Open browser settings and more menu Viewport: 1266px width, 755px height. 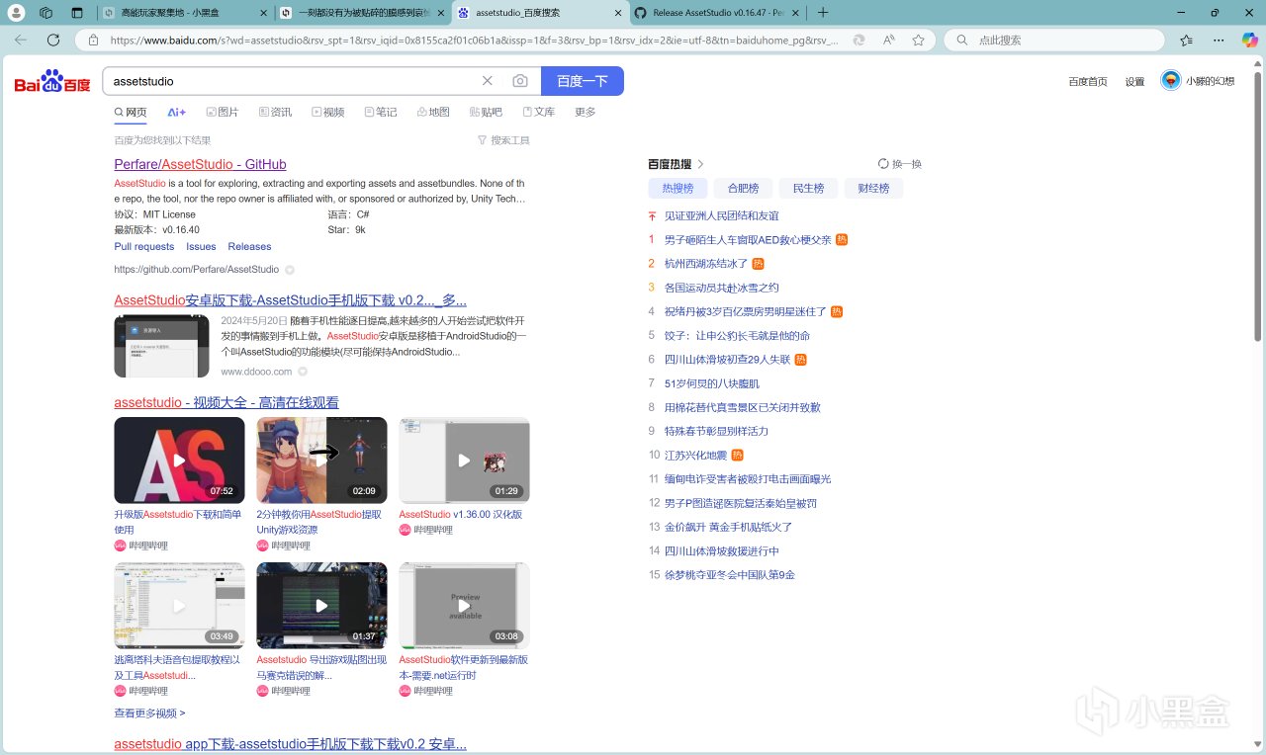pyautogui.click(x=1221, y=41)
